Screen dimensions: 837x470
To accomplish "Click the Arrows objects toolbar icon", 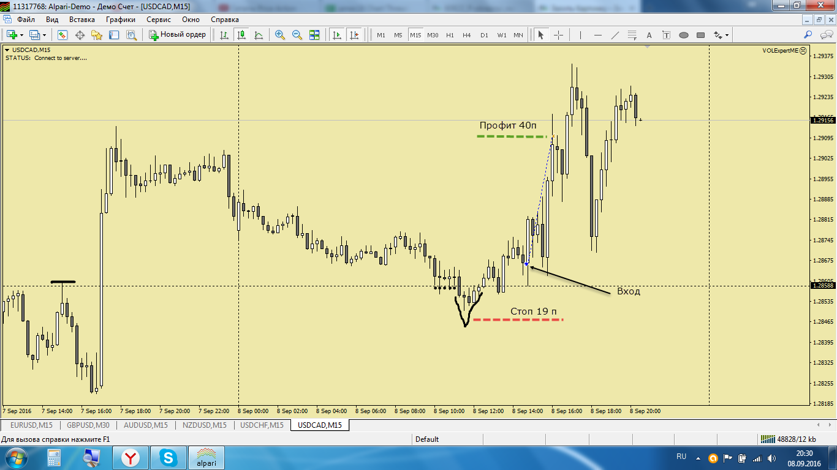I will coord(718,35).
